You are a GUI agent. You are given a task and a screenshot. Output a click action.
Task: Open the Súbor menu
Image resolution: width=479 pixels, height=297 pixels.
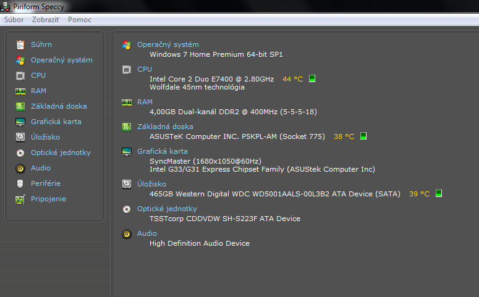(x=14, y=20)
